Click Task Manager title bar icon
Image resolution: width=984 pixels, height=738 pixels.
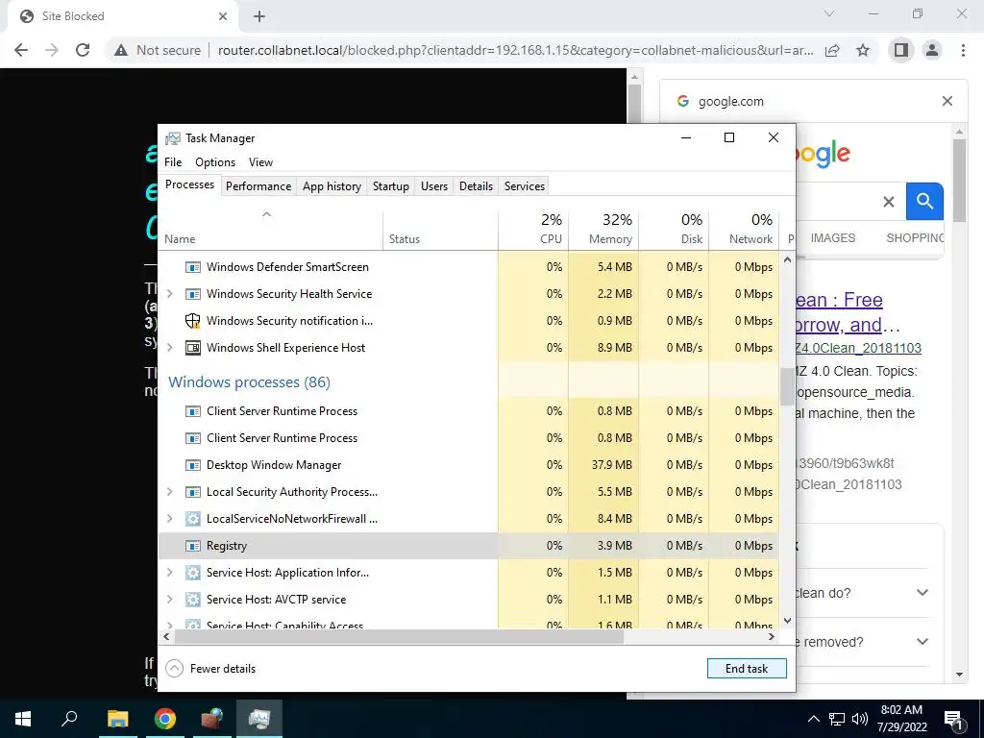click(173, 138)
